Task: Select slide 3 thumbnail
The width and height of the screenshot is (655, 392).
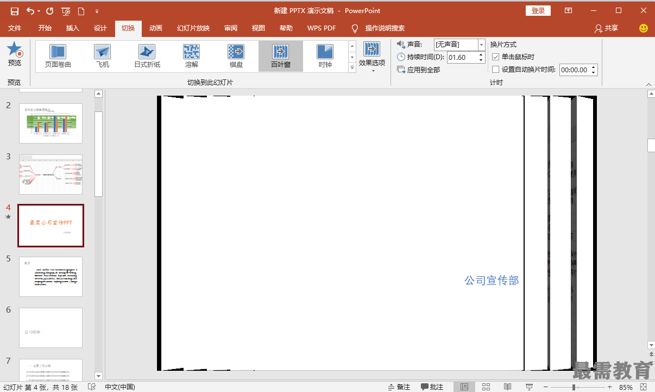Action: click(x=51, y=175)
